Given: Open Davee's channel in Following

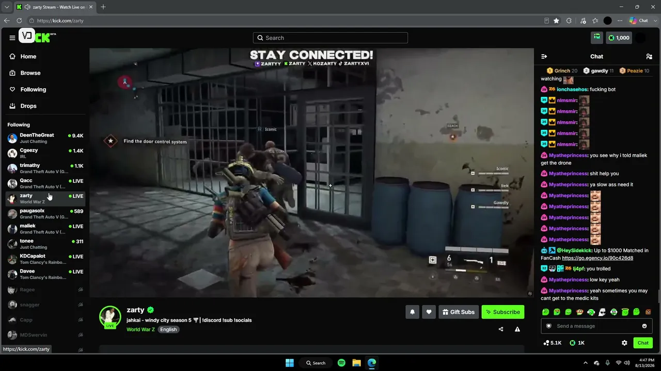Looking at the screenshot, I should [x=45, y=274].
